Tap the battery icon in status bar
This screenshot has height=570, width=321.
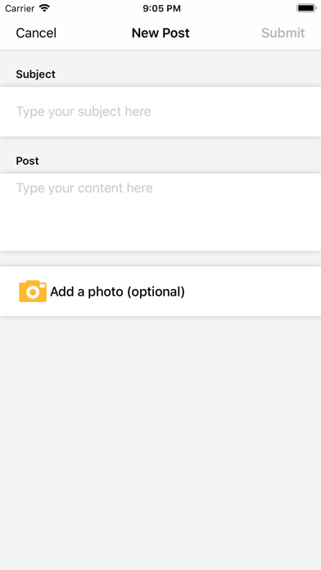(x=306, y=8)
